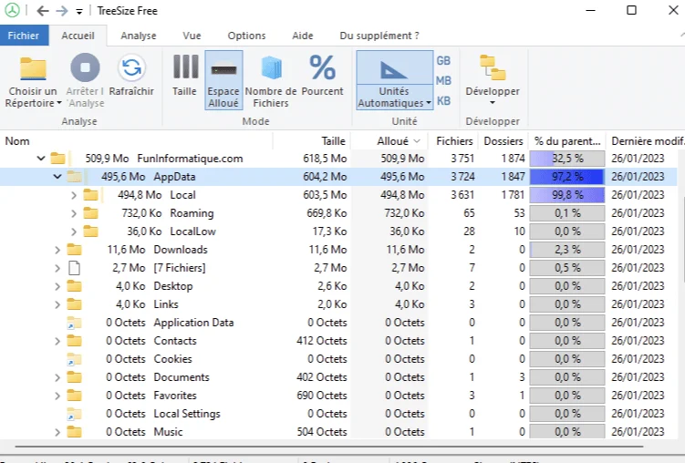The width and height of the screenshot is (685, 463).
Task: Click the Downloads folder icon
Action: (74, 249)
